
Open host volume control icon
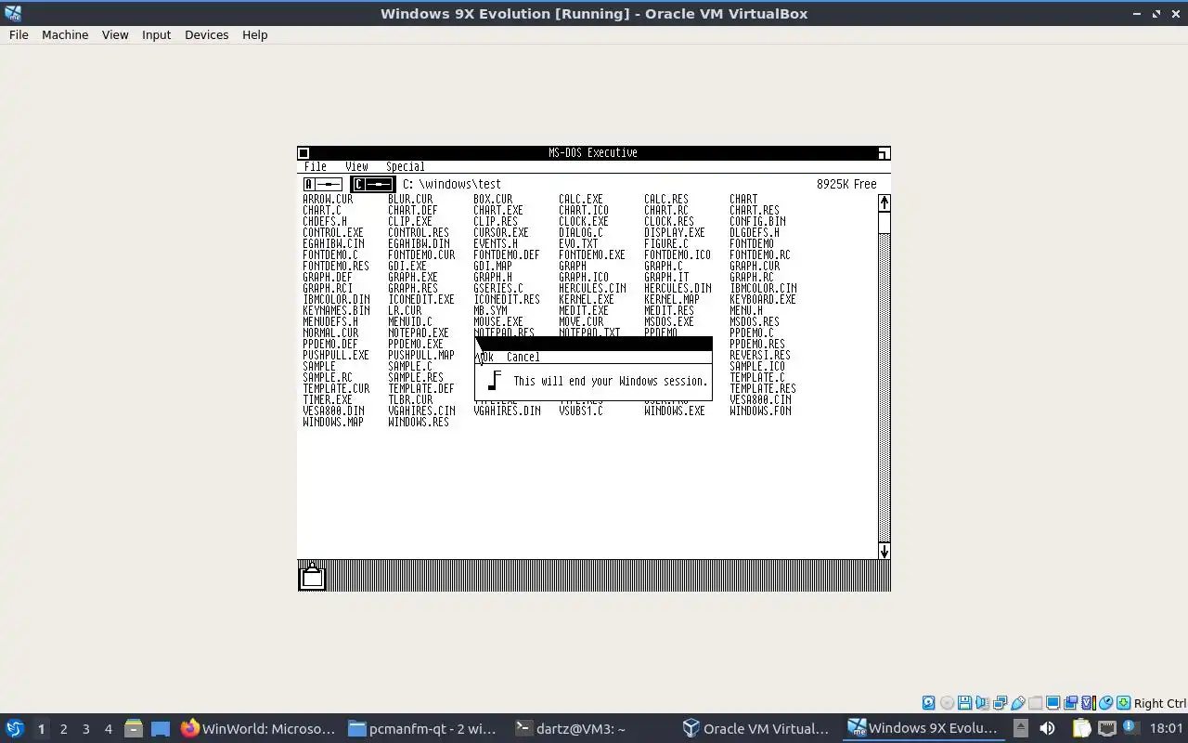click(1047, 728)
